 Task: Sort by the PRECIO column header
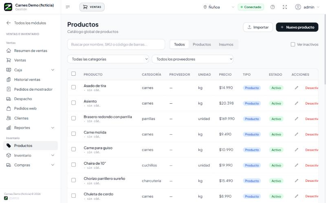tap(225, 74)
